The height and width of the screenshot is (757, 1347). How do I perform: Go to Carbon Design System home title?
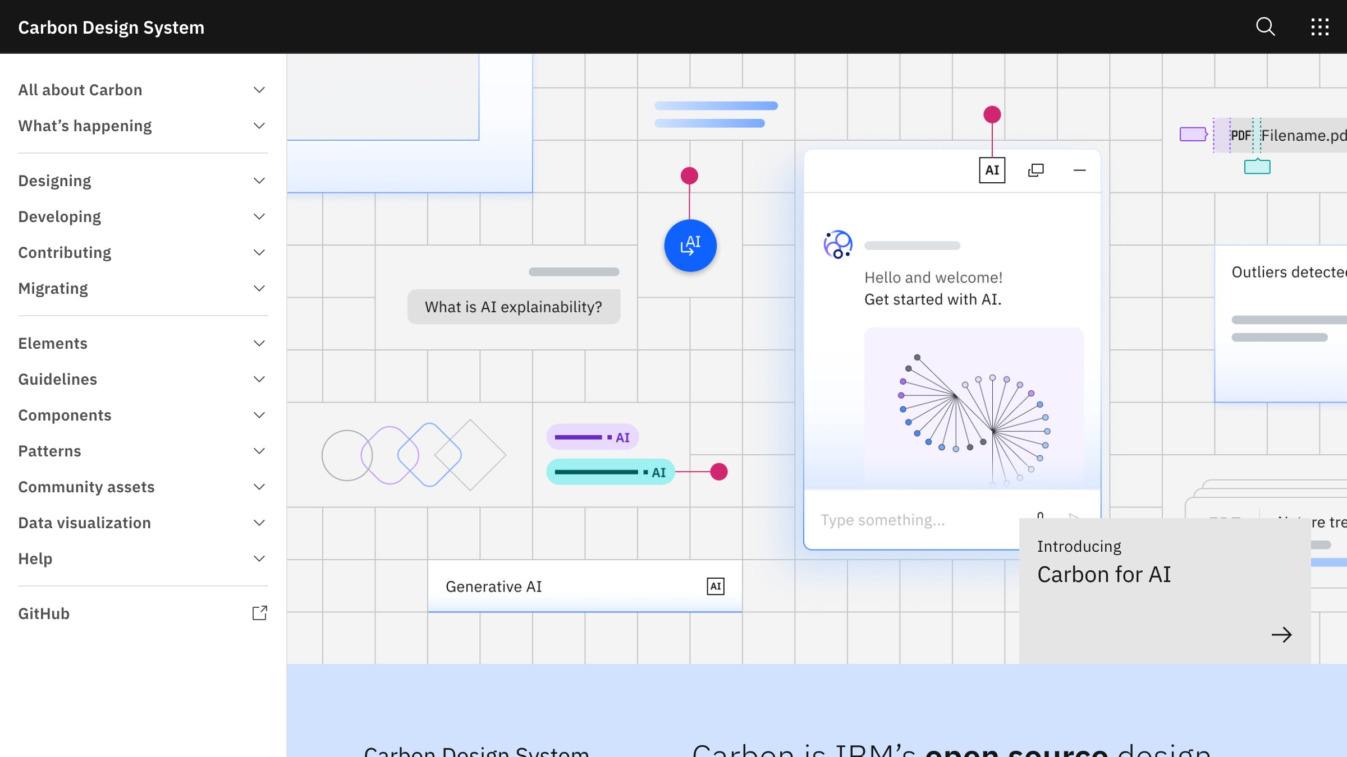pyautogui.click(x=111, y=27)
